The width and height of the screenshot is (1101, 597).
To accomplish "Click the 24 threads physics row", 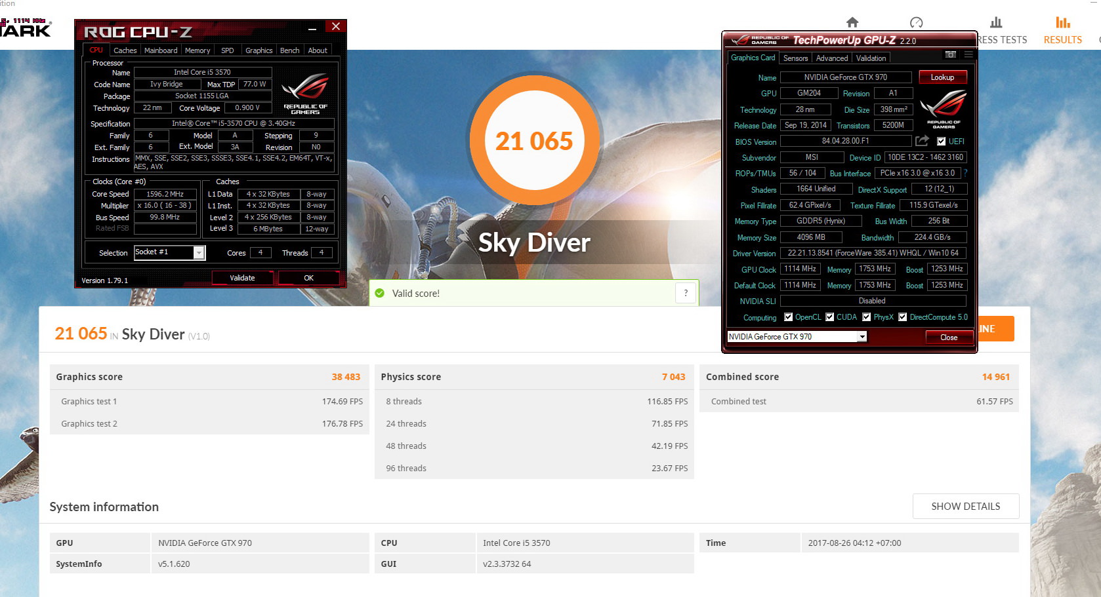I will [535, 423].
